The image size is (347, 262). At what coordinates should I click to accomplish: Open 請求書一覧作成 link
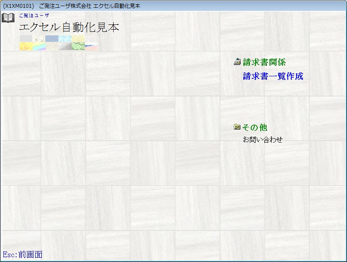pos(273,76)
